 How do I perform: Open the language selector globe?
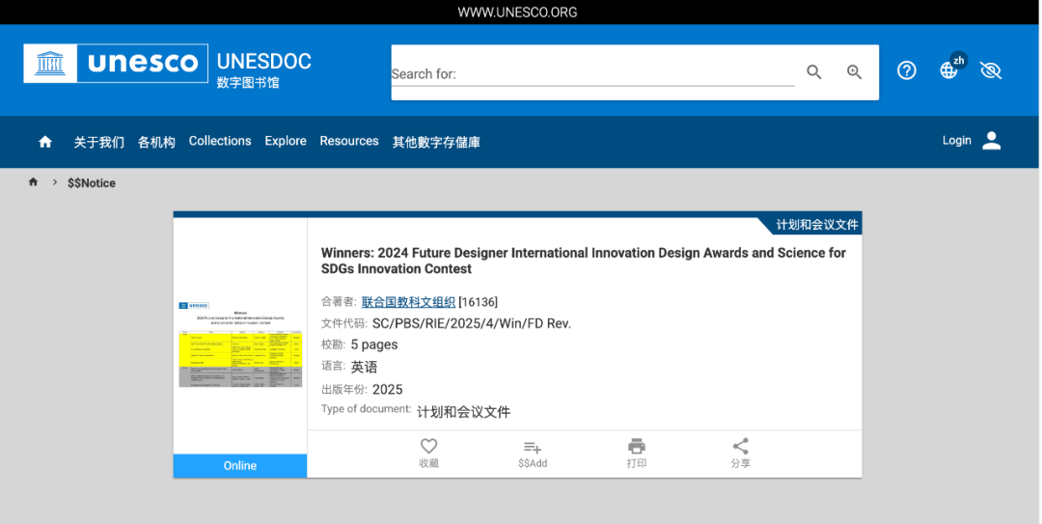point(949,70)
